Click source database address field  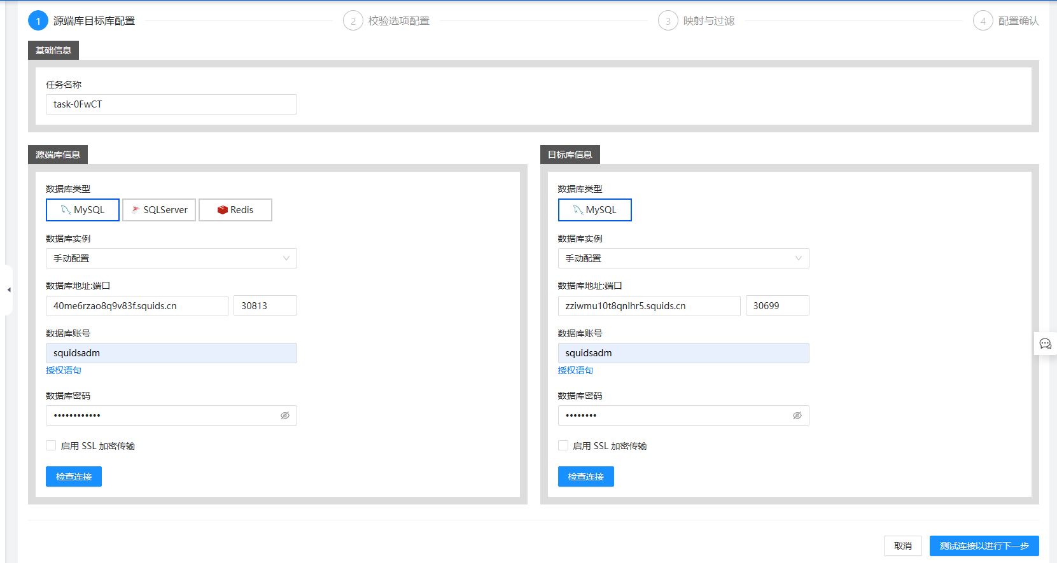pyautogui.click(x=137, y=306)
